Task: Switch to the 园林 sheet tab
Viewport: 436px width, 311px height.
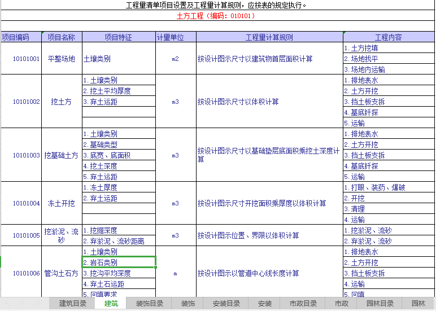Action: [418, 304]
